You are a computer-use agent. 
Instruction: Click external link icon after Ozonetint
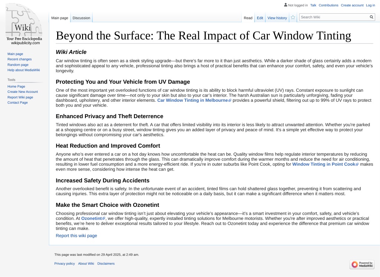(104, 219)
